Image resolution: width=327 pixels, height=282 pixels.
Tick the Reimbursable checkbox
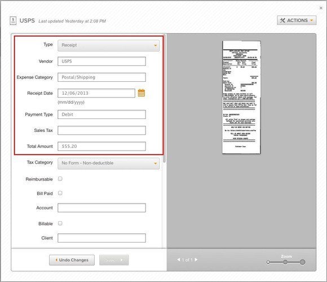60,179
